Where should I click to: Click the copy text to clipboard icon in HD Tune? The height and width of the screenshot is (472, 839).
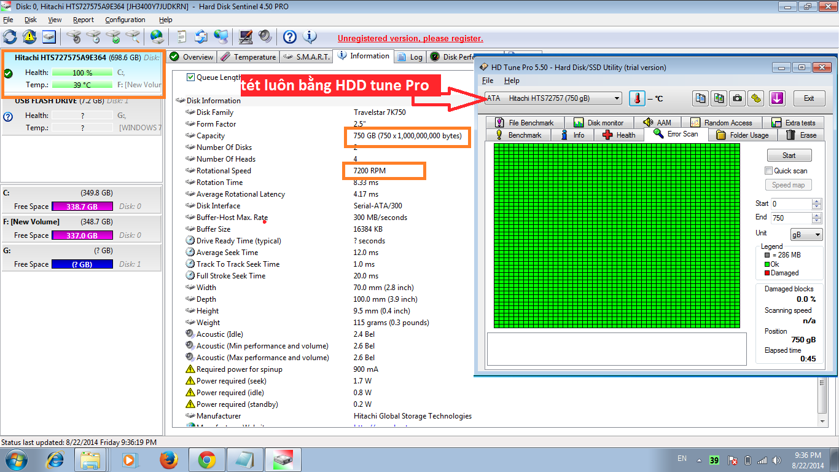pyautogui.click(x=700, y=98)
